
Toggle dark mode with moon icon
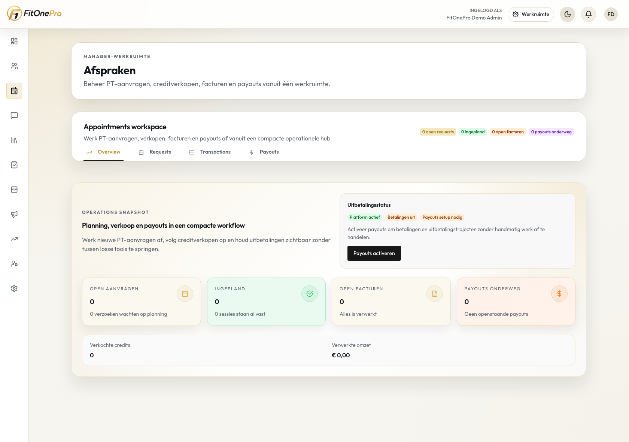point(568,14)
